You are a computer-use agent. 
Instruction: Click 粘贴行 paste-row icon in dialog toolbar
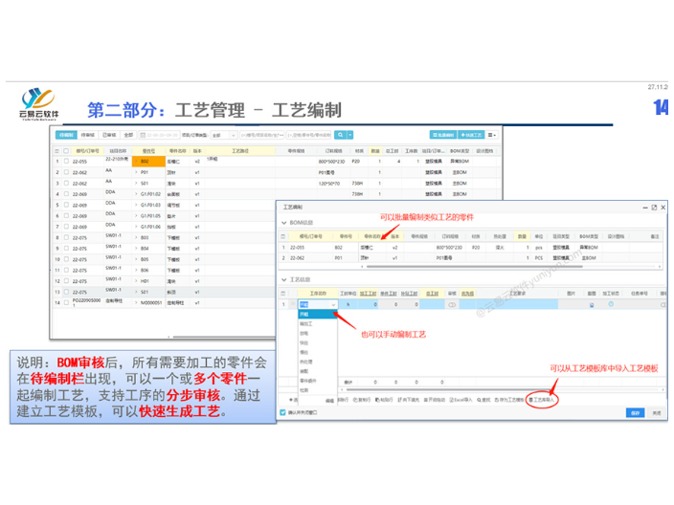click(x=377, y=400)
